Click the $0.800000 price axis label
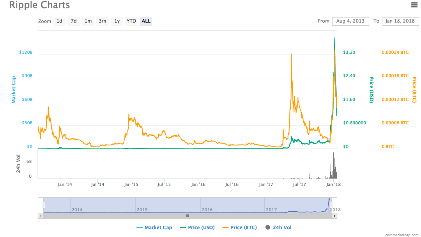The width and height of the screenshot is (421, 237). [354, 123]
